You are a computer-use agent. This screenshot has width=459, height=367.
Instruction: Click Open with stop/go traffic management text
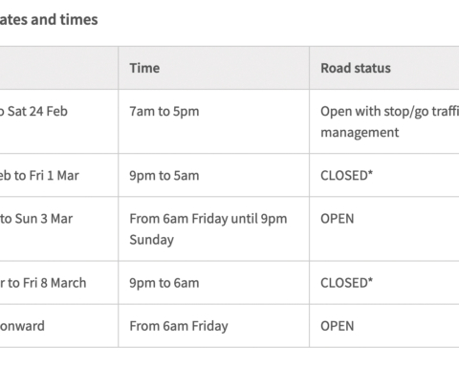click(x=389, y=121)
